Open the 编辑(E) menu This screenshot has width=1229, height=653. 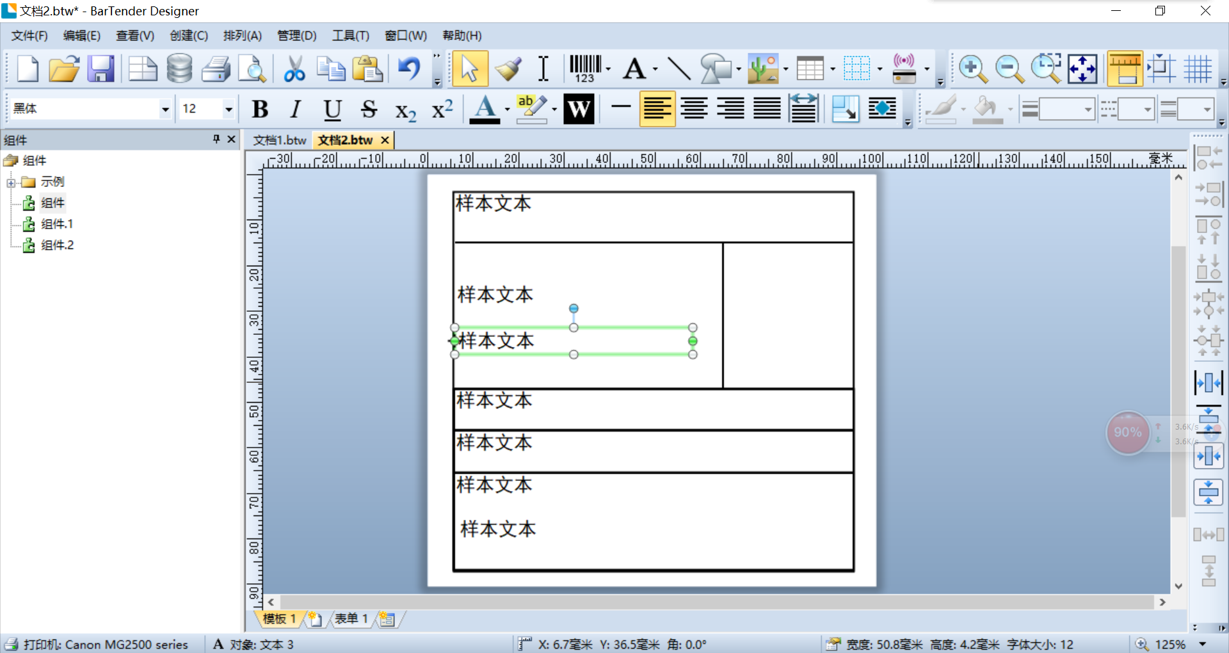(82, 36)
